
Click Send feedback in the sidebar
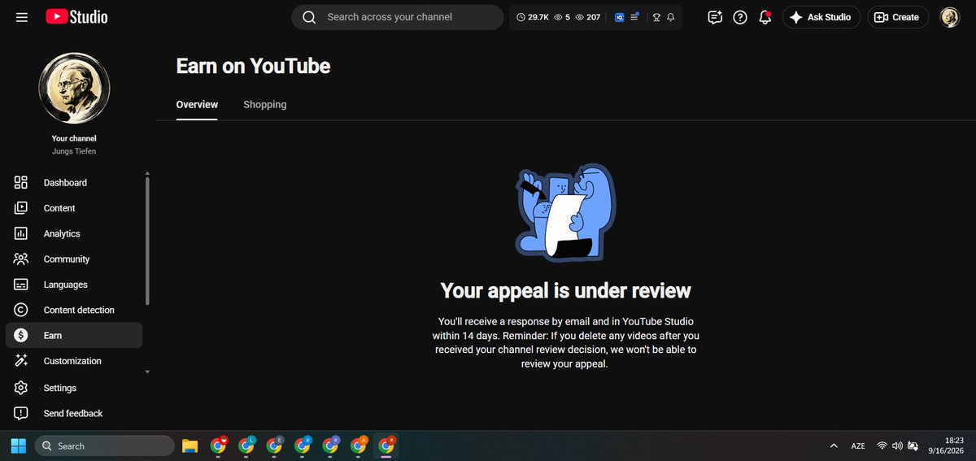click(x=74, y=413)
